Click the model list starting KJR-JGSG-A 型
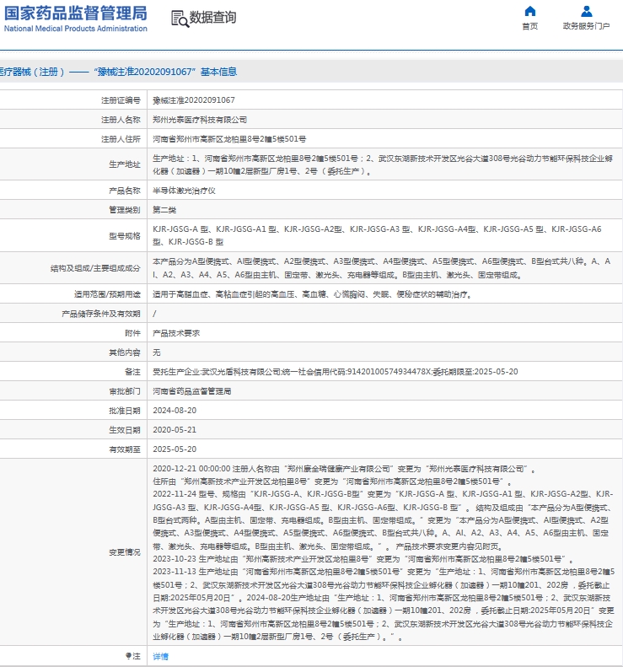This screenshot has height=667, width=623. tap(377, 235)
